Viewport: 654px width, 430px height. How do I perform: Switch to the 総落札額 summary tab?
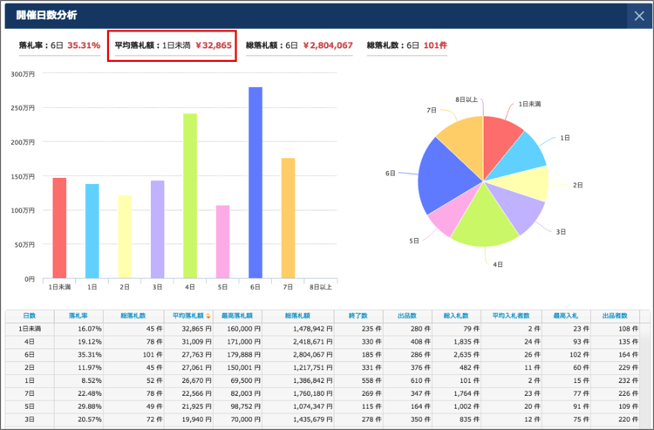(x=298, y=45)
